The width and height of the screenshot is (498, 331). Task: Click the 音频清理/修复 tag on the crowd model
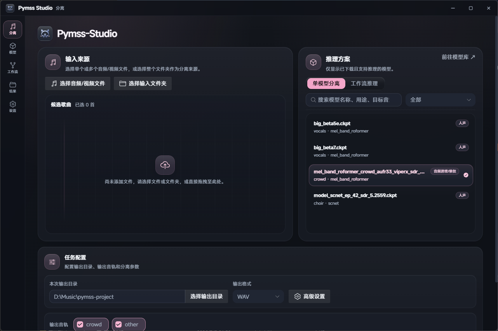point(445,171)
